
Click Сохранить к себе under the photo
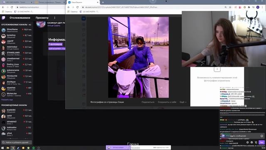167,102
